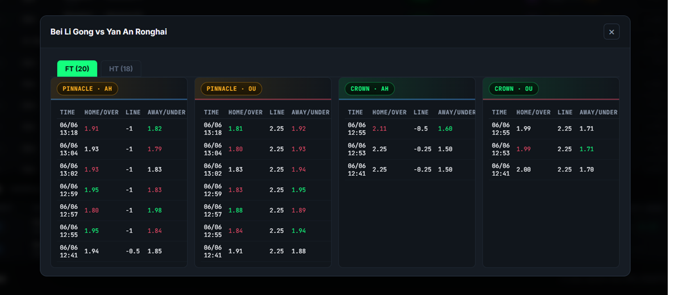Select 1.79 away odds in Pinnacle AH

click(x=154, y=149)
